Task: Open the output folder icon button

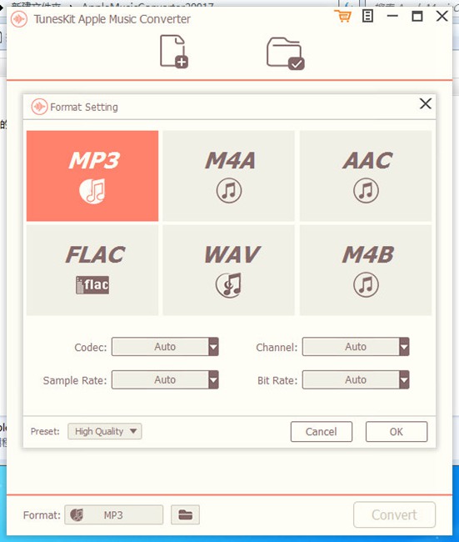Action: click(x=185, y=515)
